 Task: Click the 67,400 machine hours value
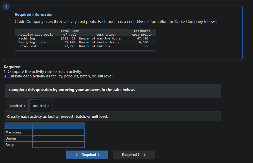[x=143, y=38]
